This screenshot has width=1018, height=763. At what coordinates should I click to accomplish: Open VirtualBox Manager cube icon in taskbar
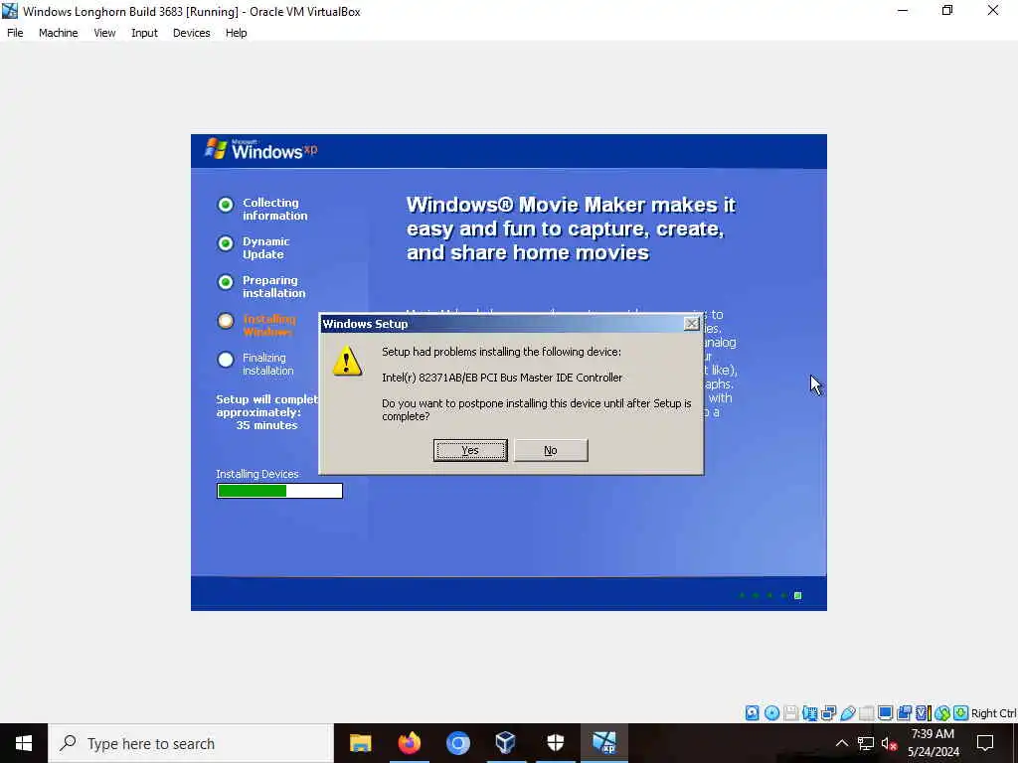click(506, 743)
